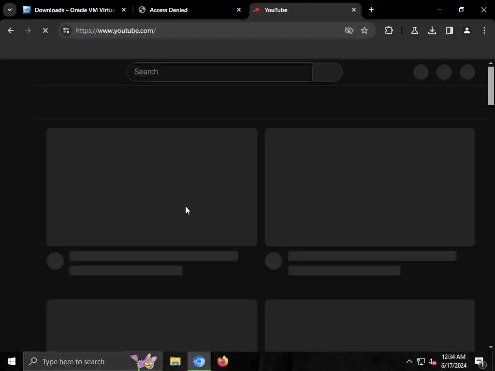Toggle the browser side panel
This screenshot has height=371, width=495.
tap(450, 30)
